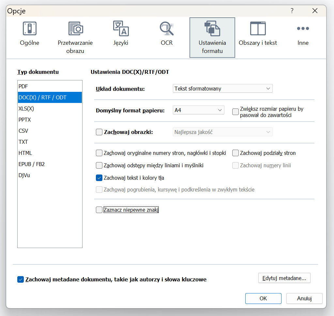
Task: Open the Domyślny format papieru dropdown
Action: point(198,110)
